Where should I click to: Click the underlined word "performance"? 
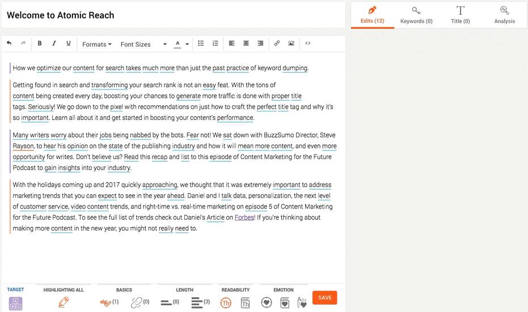click(235, 118)
